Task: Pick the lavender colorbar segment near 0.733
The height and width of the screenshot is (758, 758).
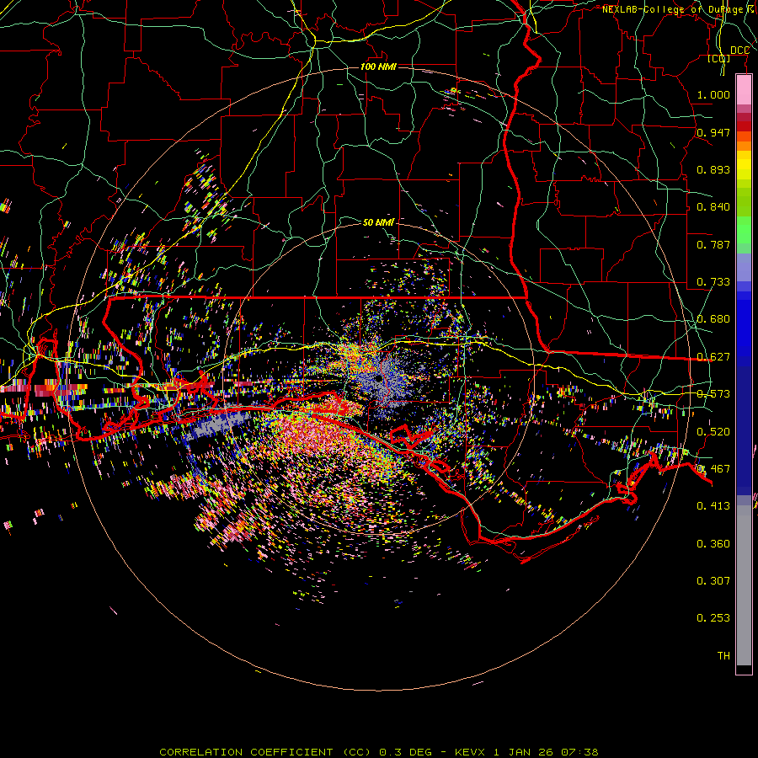Action: 744,267
